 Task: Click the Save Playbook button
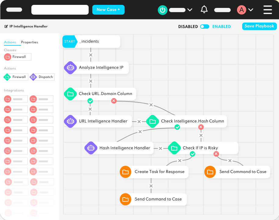[259, 26]
